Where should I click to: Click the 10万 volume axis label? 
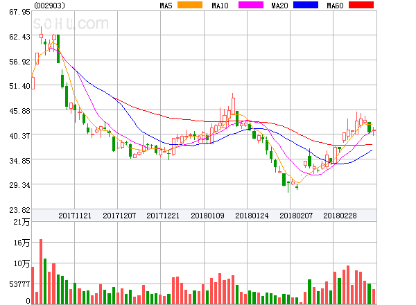[21, 263]
